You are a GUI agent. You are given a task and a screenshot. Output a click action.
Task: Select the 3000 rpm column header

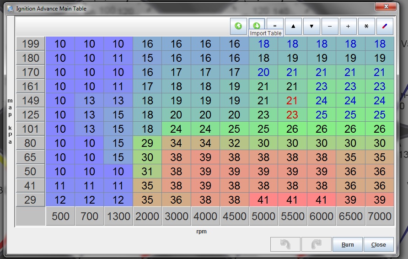click(177, 216)
